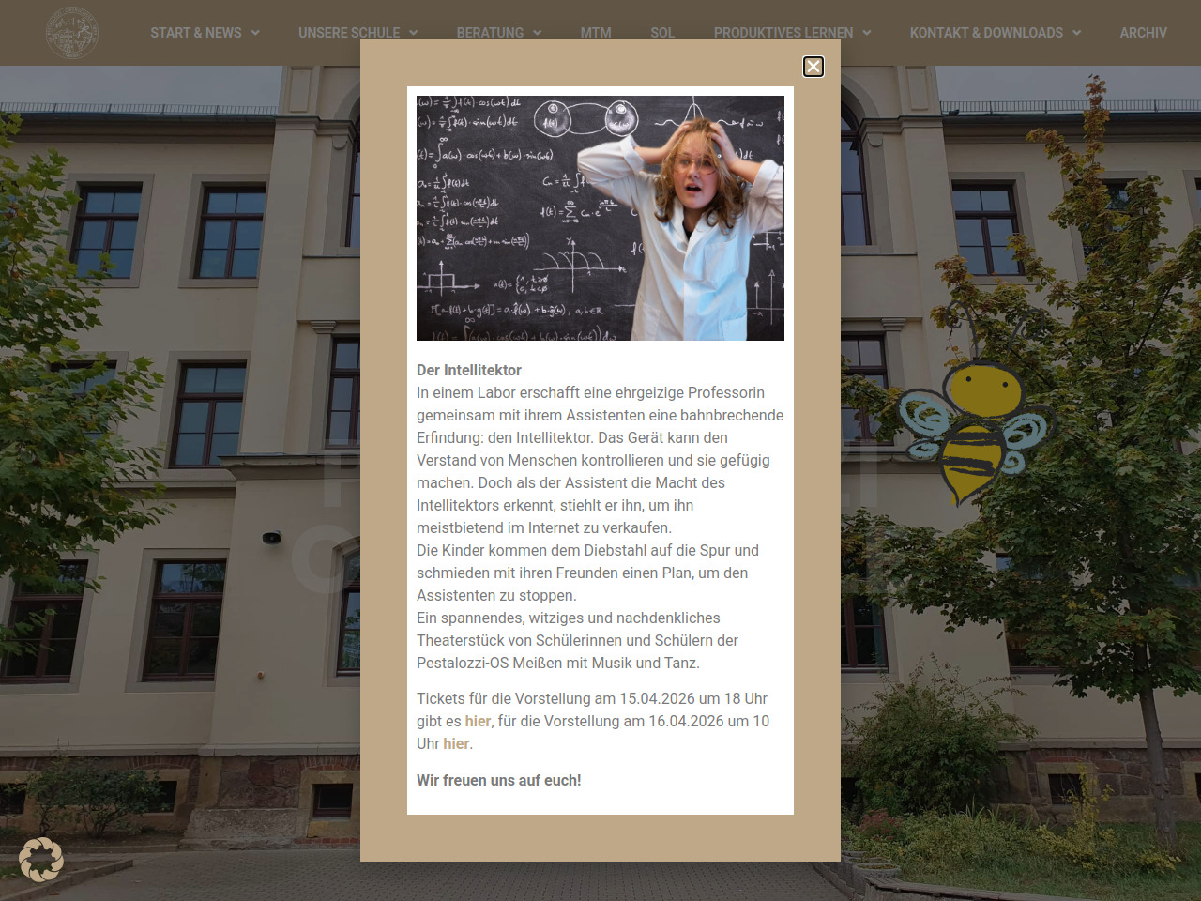Go to the Archiv page
Viewport: 1201px width, 901px height.
tap(1143, 33)
